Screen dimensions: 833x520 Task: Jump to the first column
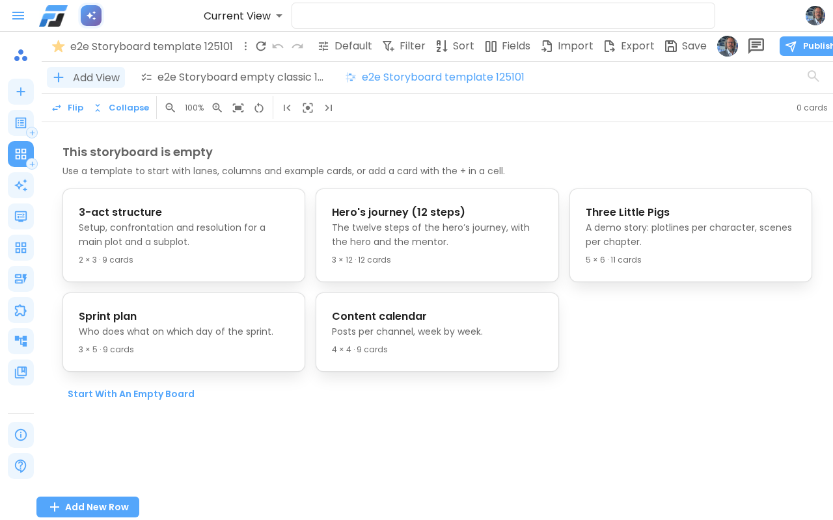coord(287,108)
